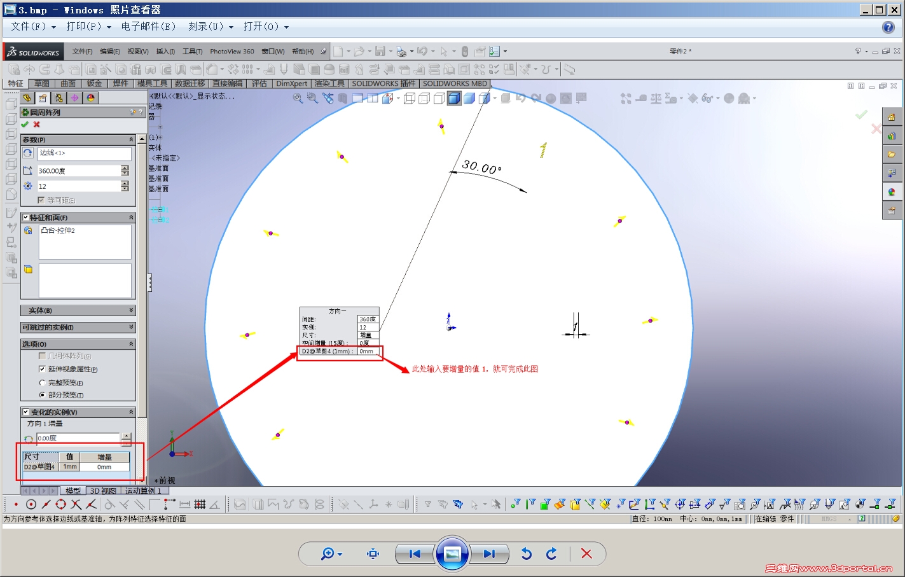
Task: Select the 完整预览 radio button
Action: pos(43,383)
